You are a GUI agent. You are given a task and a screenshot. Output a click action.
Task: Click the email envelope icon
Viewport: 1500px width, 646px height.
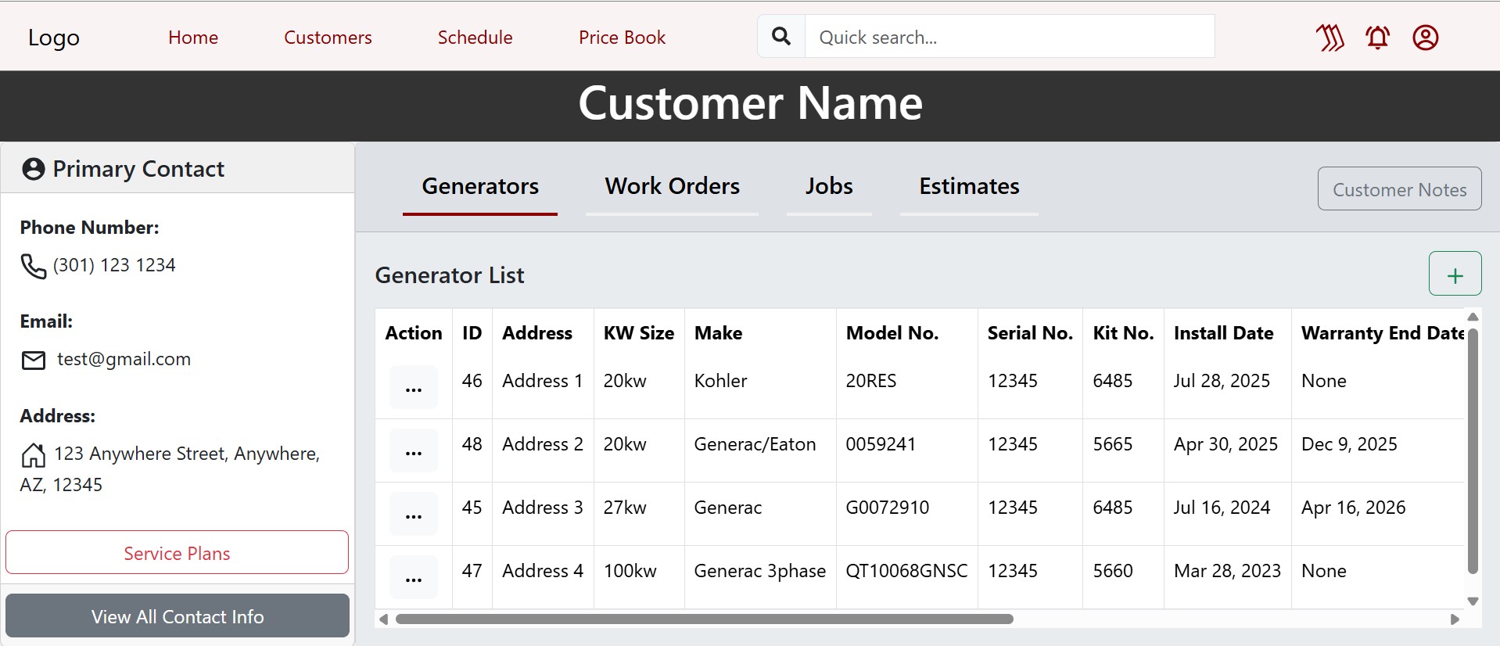33,360
